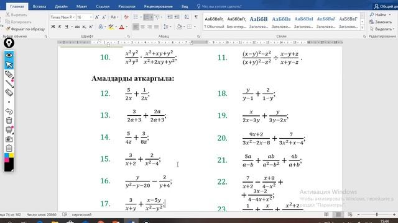
Task: Click the pen nib logo of the annotation toolbar
Action: pos(9,43)
